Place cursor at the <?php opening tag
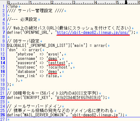Viewport: 140px width, 121px height. tap(12, 7)
